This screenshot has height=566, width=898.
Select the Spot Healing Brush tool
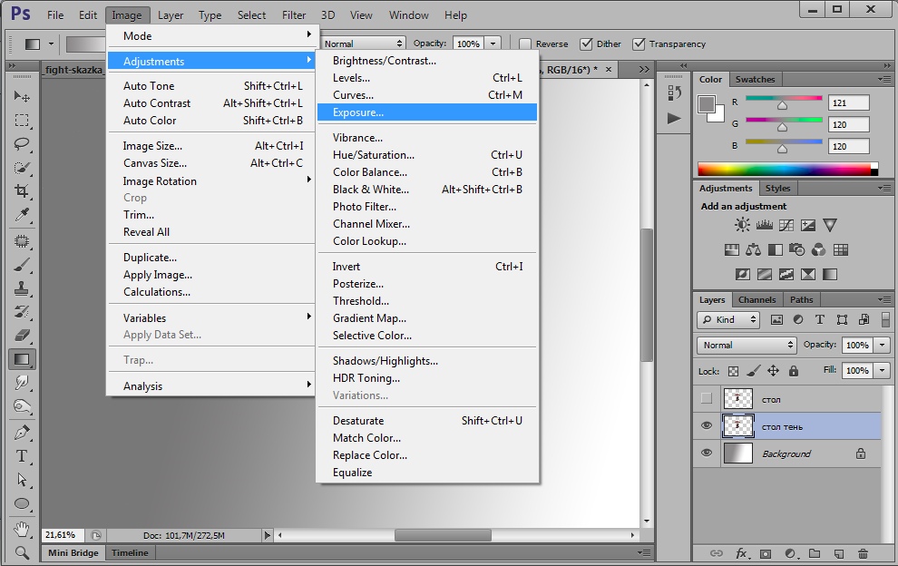(x=22, y=241)
